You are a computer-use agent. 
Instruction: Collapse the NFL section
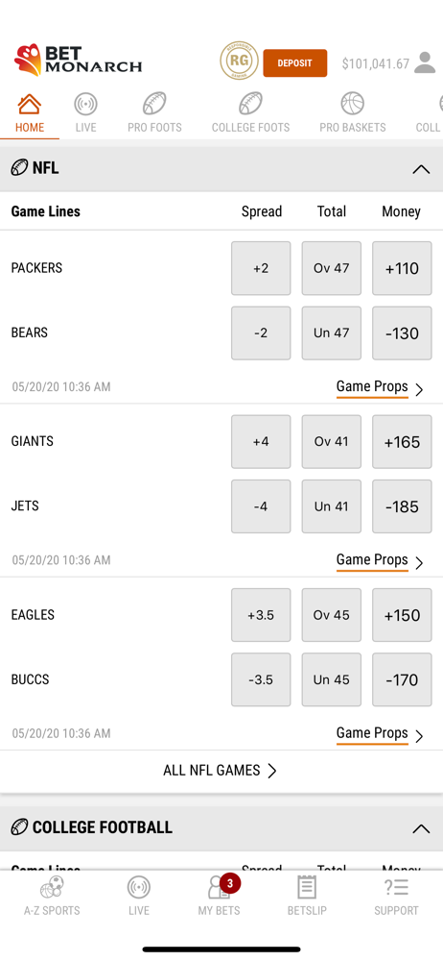[421, 169]
